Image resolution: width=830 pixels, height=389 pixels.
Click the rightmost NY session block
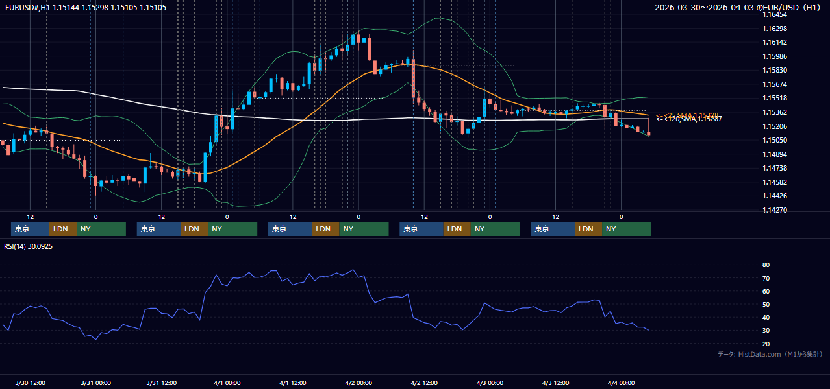627,229
